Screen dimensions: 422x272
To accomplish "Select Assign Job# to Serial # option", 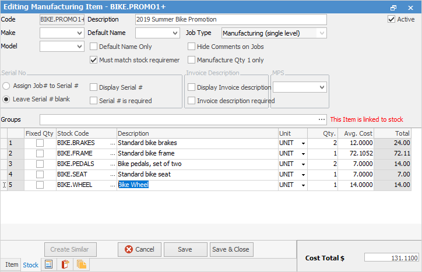I will tap(6, 86).
